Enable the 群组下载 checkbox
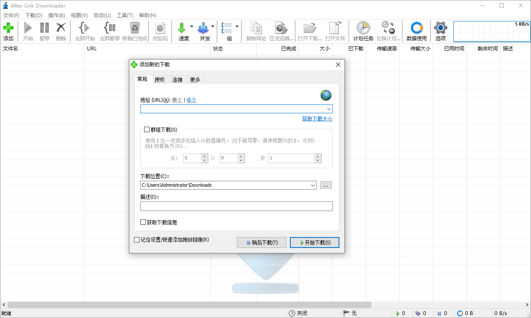 point(147,130)
